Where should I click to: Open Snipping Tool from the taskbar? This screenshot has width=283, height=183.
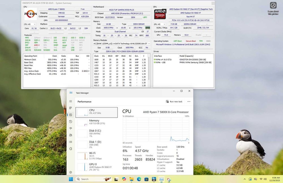169,180
